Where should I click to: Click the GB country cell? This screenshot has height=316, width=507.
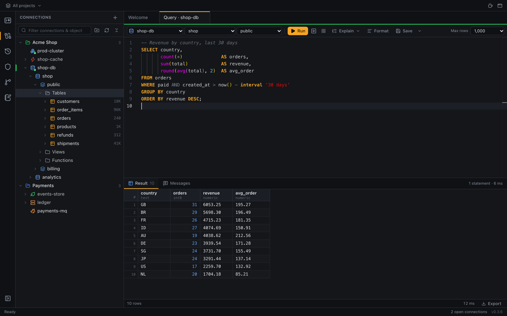[x=154, y=205]
